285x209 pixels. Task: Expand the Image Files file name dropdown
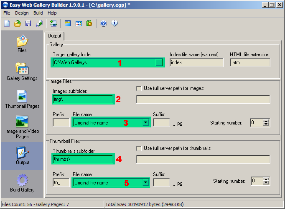[145, 123]
